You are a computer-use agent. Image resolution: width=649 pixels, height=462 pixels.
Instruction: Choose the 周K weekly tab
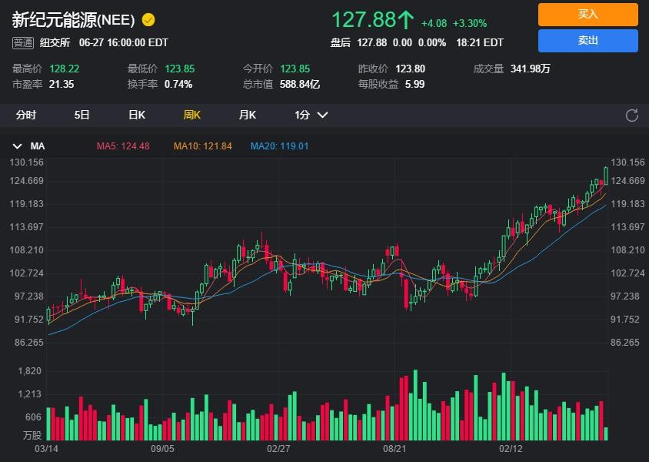(191, 115)
